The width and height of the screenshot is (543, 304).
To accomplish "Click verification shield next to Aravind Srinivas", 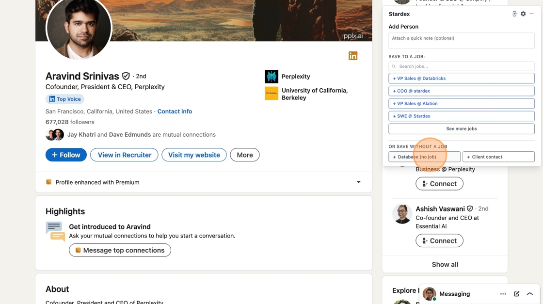I will tap(126, 76).
